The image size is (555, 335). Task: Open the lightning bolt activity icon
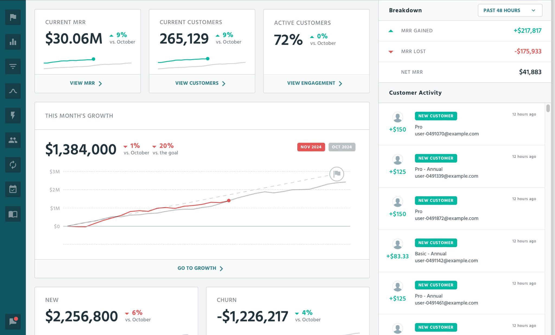click(13, 116)
